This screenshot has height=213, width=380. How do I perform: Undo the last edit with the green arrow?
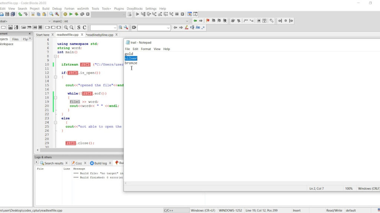tap(20, 14)
